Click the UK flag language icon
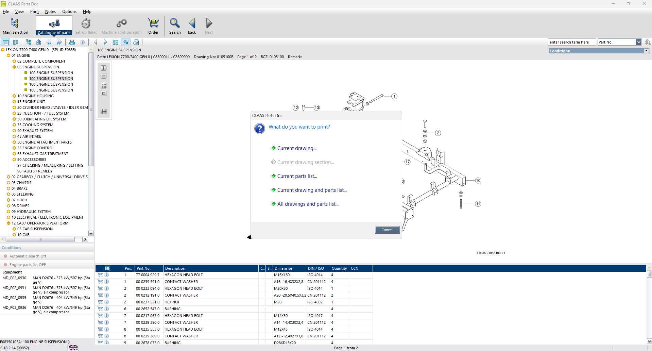652x351 pixels. coord(73,348)
